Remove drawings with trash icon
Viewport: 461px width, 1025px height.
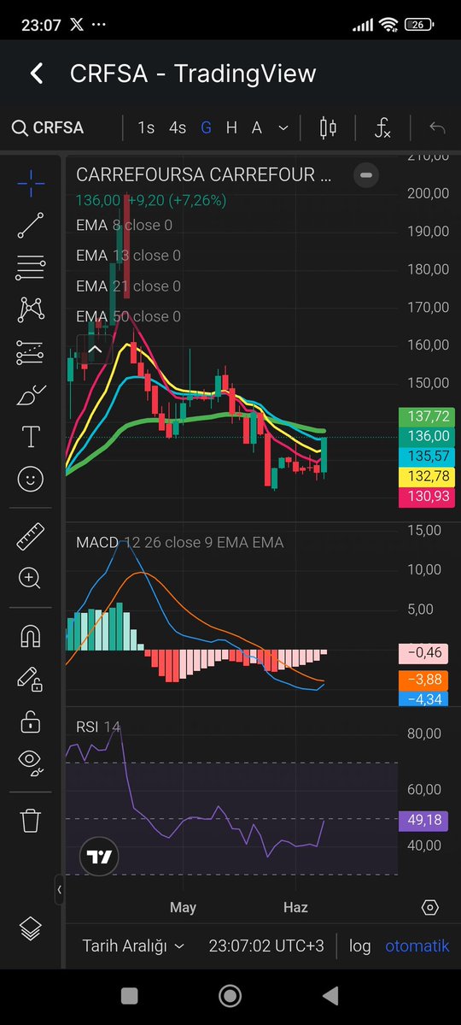31,820
